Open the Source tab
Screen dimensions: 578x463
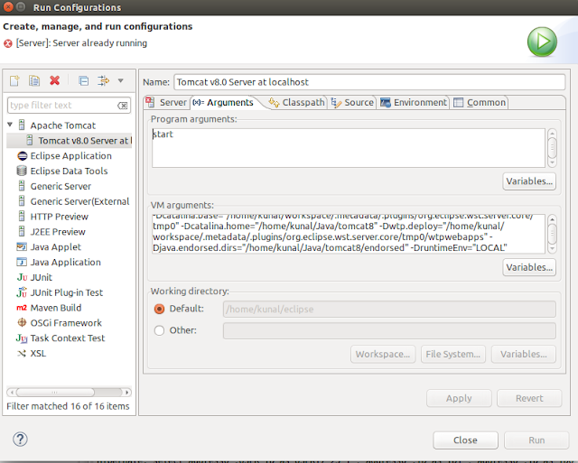352,102
